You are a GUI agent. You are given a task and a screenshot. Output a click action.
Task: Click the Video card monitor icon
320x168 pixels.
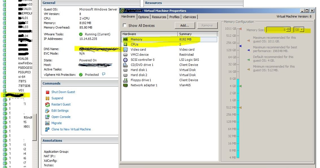(125, 49)
